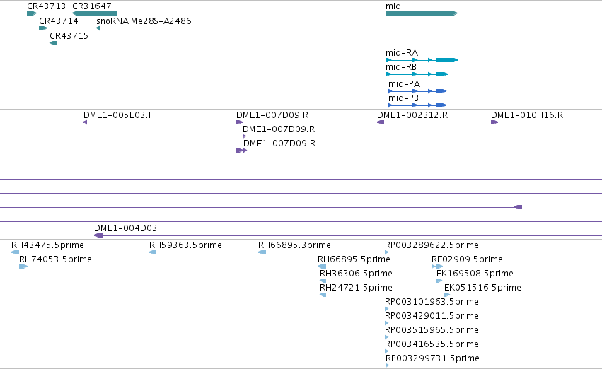Select the RH59363.5prime EST label
The image size is (602, 369).
click(x=186, y=245)
